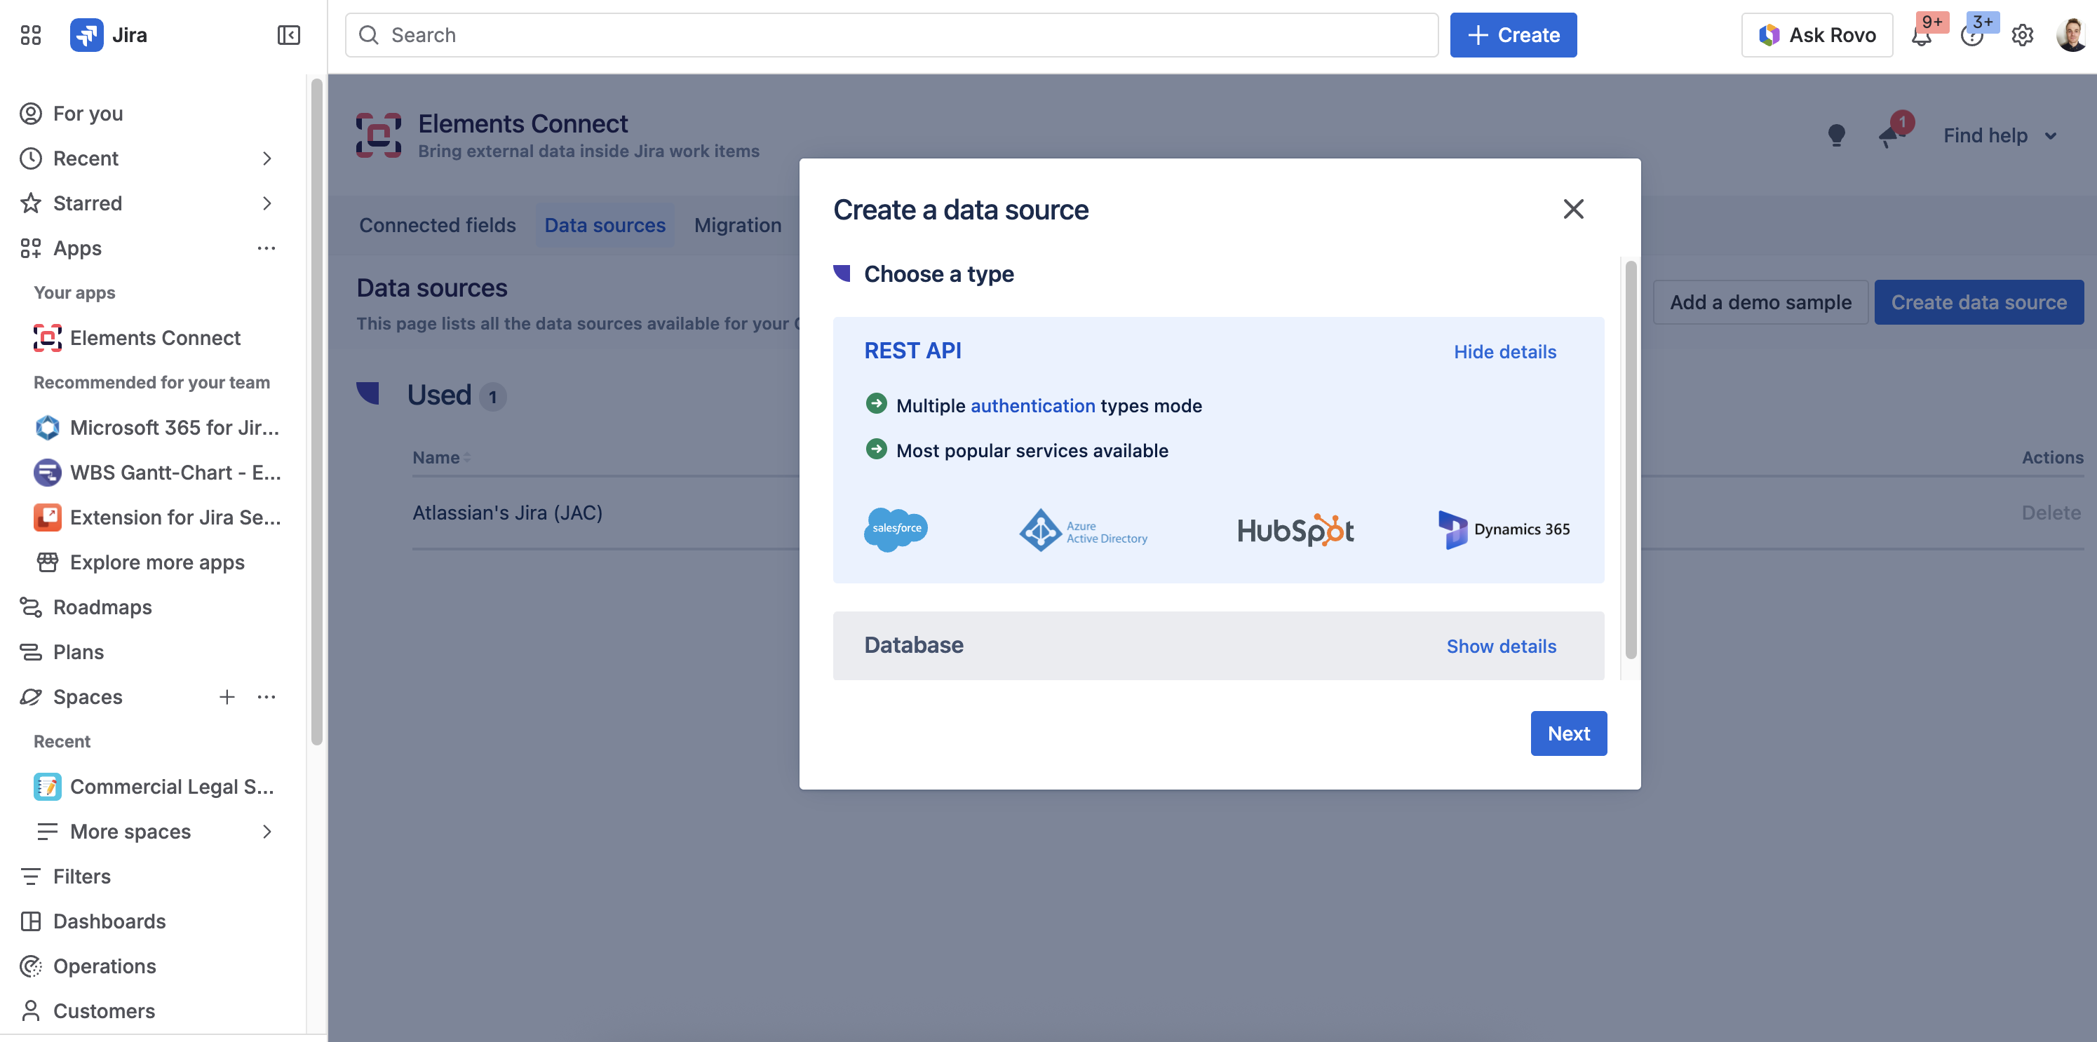
Task: Click Create data source button
Action: (x=1979, y=302)
